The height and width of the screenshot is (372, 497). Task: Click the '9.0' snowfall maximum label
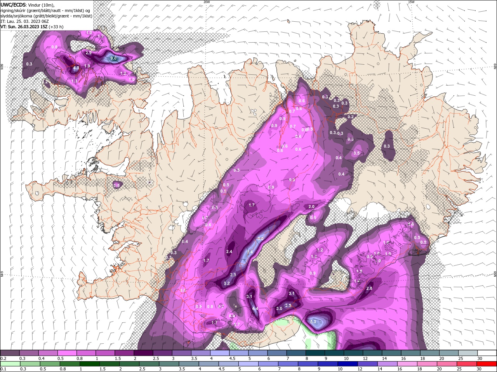click(113, 59)
